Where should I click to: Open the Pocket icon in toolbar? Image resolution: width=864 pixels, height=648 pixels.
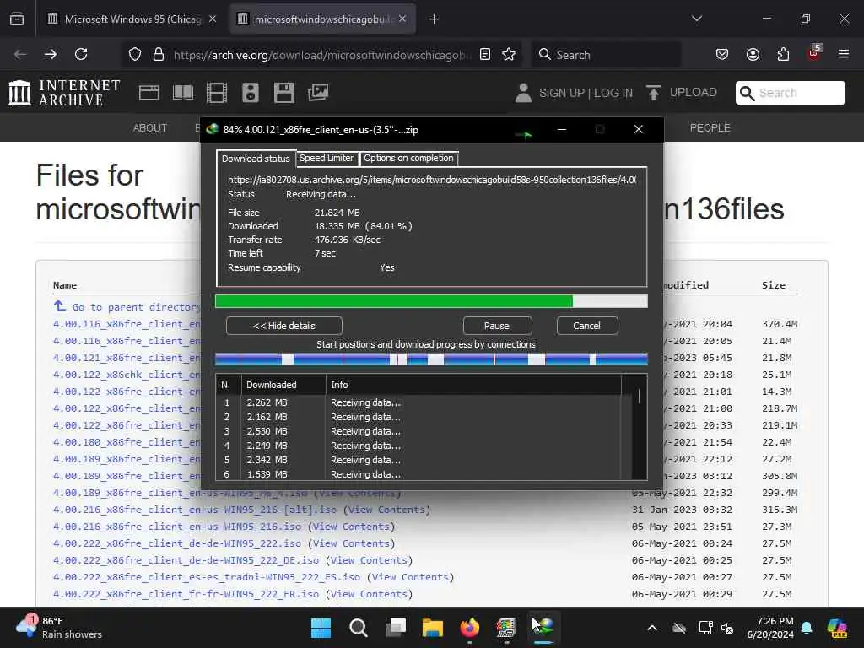click(x=722, y=54)
